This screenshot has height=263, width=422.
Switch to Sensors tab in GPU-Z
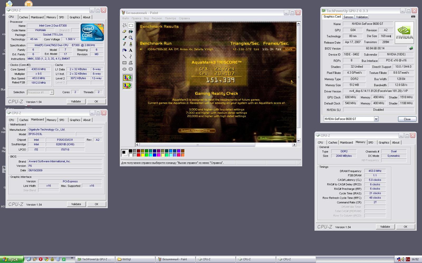(x=348, y=17)
